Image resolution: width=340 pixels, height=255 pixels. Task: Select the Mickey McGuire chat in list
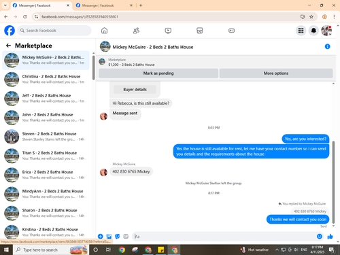pyautogui.click(x=46, y=60)
